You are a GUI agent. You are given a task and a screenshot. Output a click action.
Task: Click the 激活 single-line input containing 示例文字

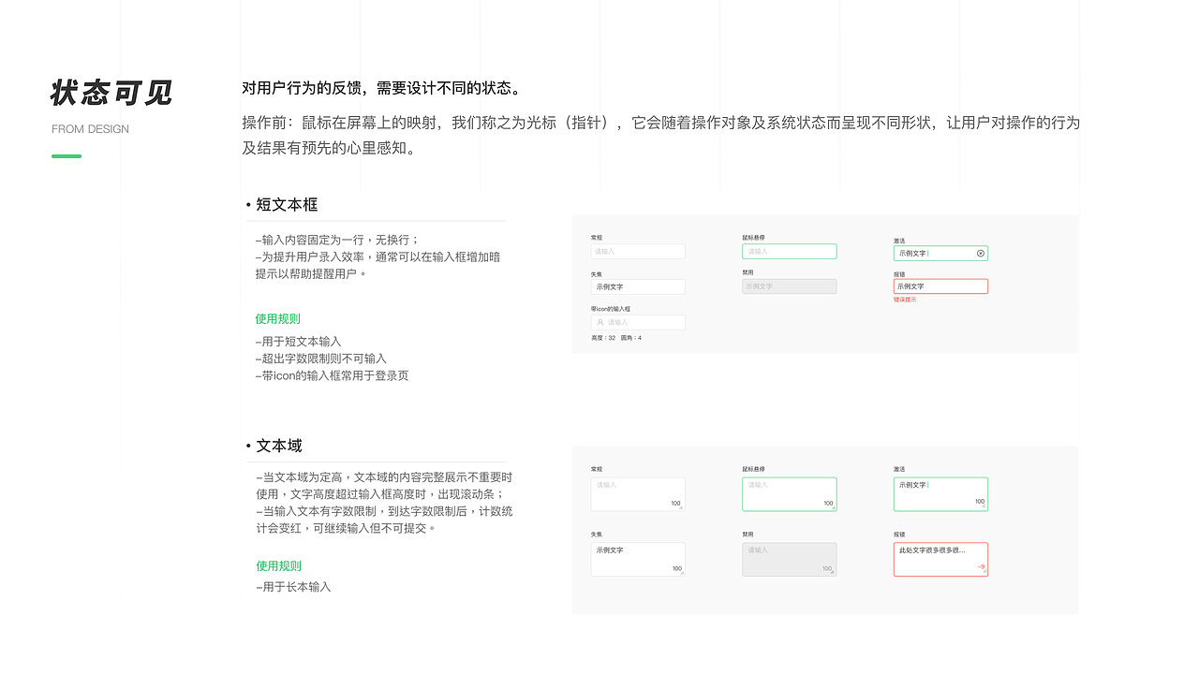pyautogui.click(x=940, y=253)
